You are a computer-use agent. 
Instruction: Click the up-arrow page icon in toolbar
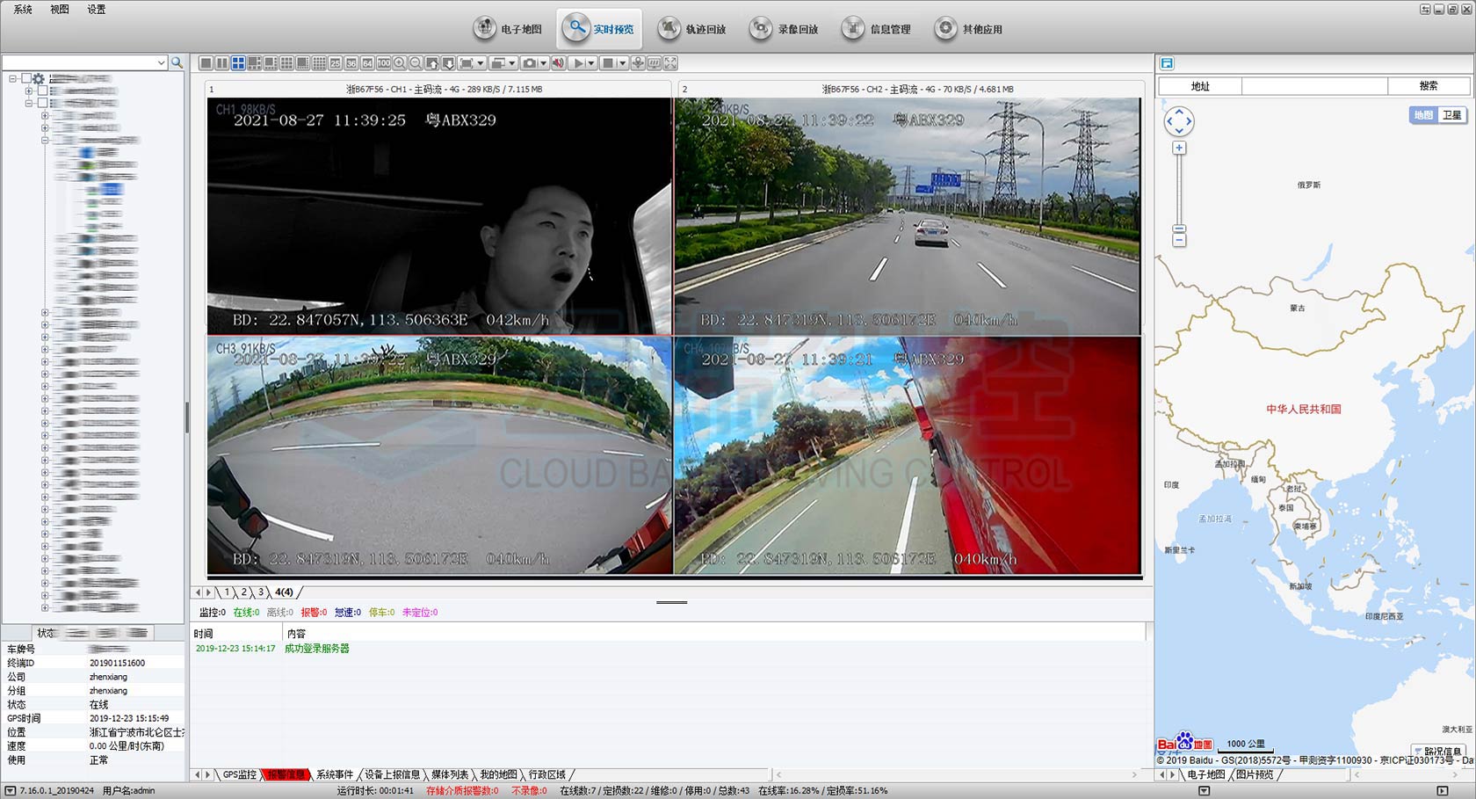[x=432, y=63]
